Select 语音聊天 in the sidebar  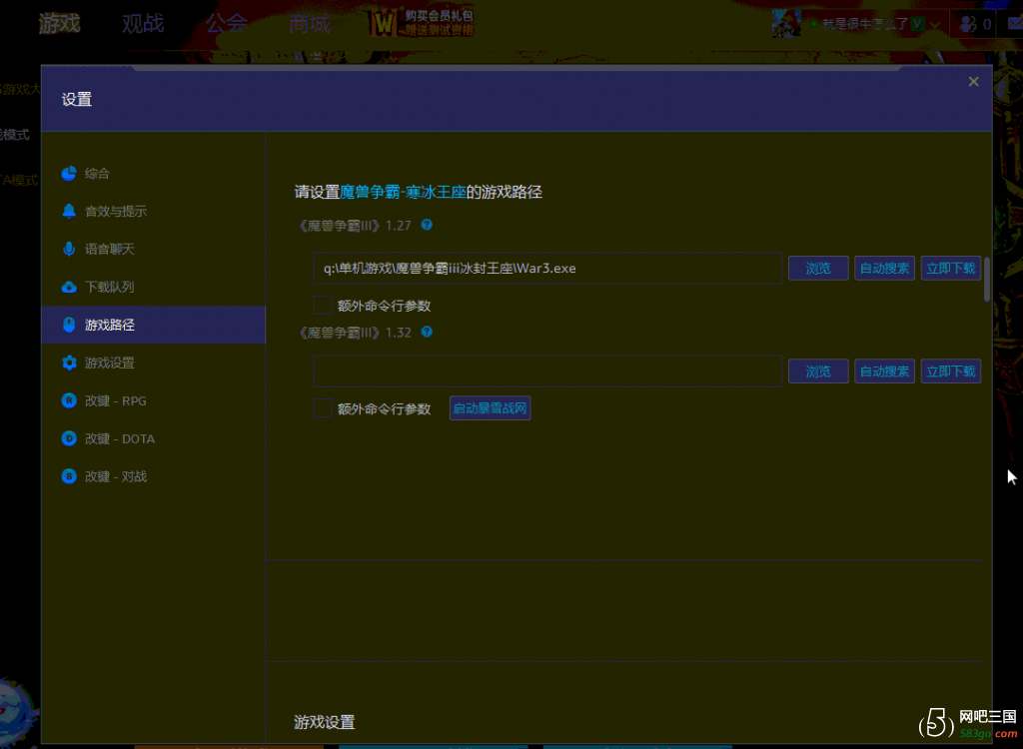pyautogui.click(x=153, y=250)
